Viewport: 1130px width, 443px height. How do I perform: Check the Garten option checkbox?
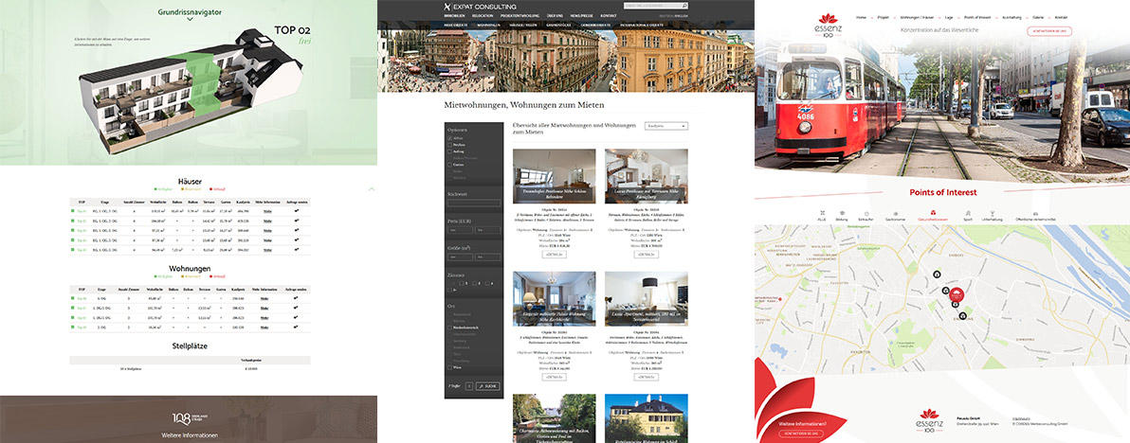pos(449,163)
